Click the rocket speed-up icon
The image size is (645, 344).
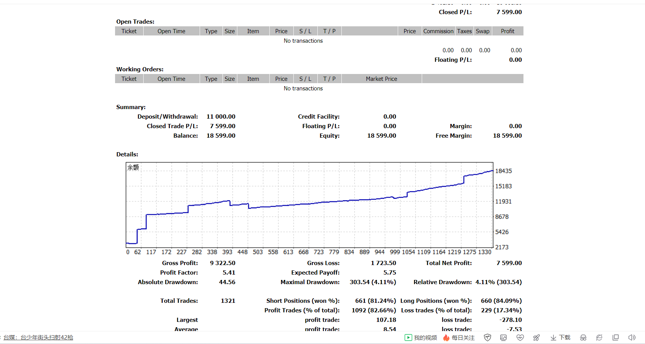(x=536, y=338)
